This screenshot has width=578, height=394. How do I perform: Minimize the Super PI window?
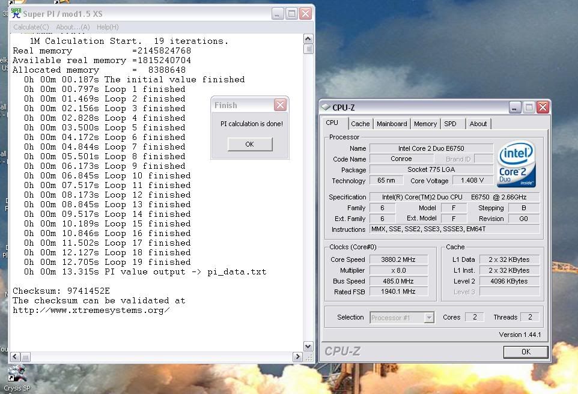point(278,14)
